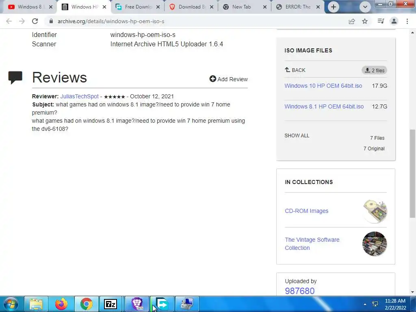This screenshot has width=416, height=312.
Task: Bookmark this page with the star
Action: click(x=365, y=21)
